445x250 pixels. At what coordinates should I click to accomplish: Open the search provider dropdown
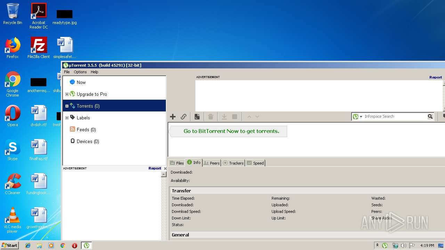pyautogui.click(x=361, y=117)
